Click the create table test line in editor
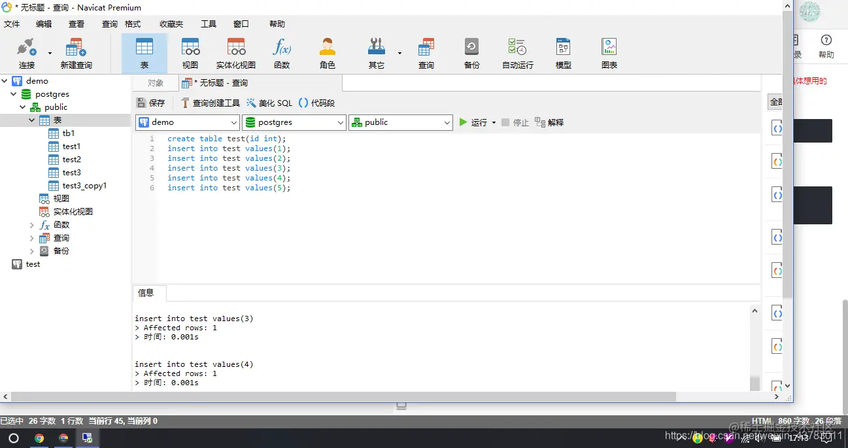 coord(226,139)
